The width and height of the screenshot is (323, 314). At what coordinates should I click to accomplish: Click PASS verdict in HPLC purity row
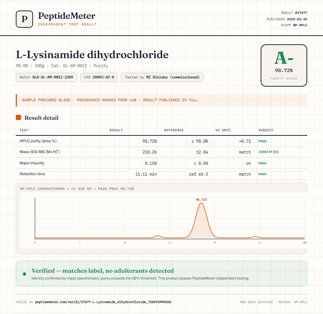tap(262, 141)
